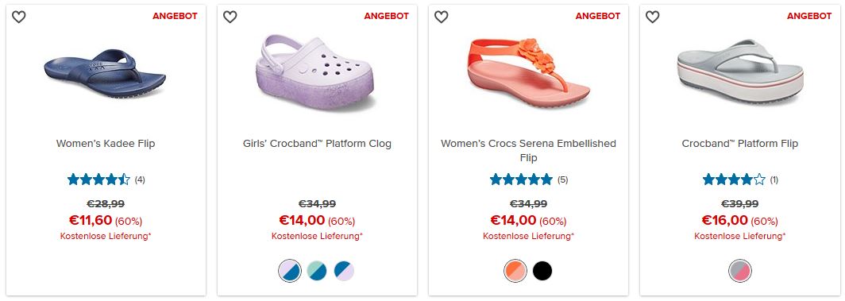The width and height of the screenshot is (845, 301).
Task: Open Girls' Crocband Platform Clog title link
Action: 317,144
